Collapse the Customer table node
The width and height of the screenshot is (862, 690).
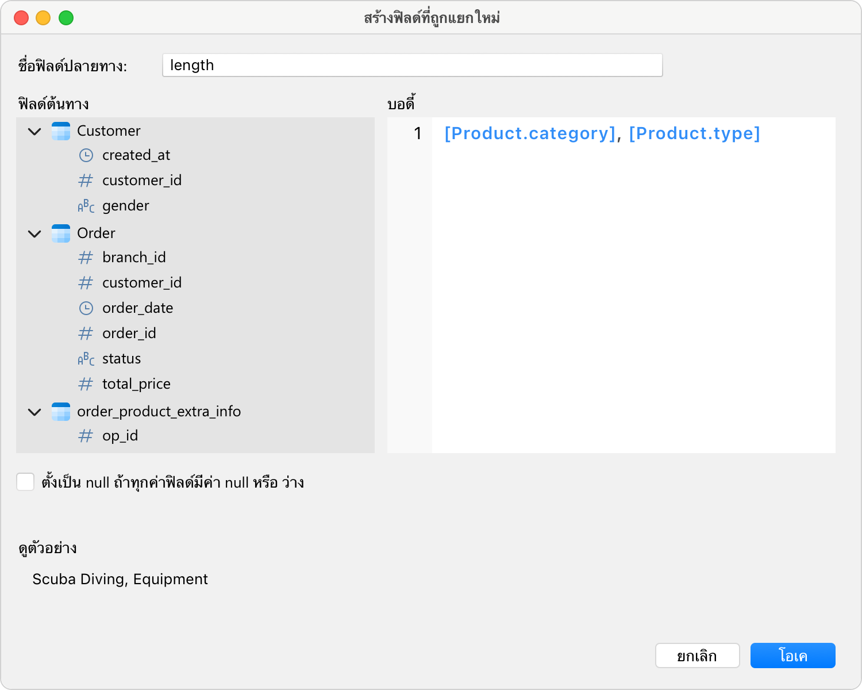tap(34, 132)
